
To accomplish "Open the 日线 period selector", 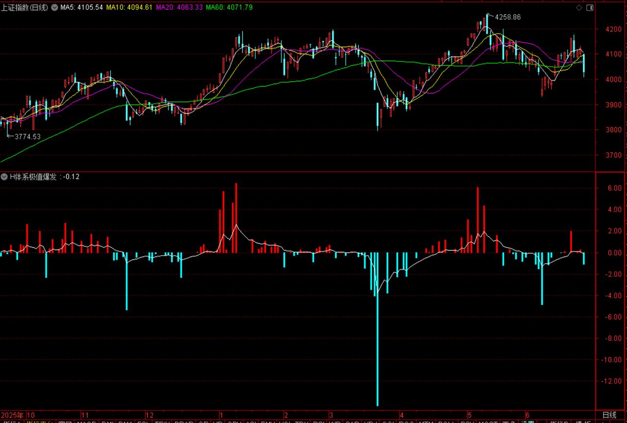I will 609,415.
